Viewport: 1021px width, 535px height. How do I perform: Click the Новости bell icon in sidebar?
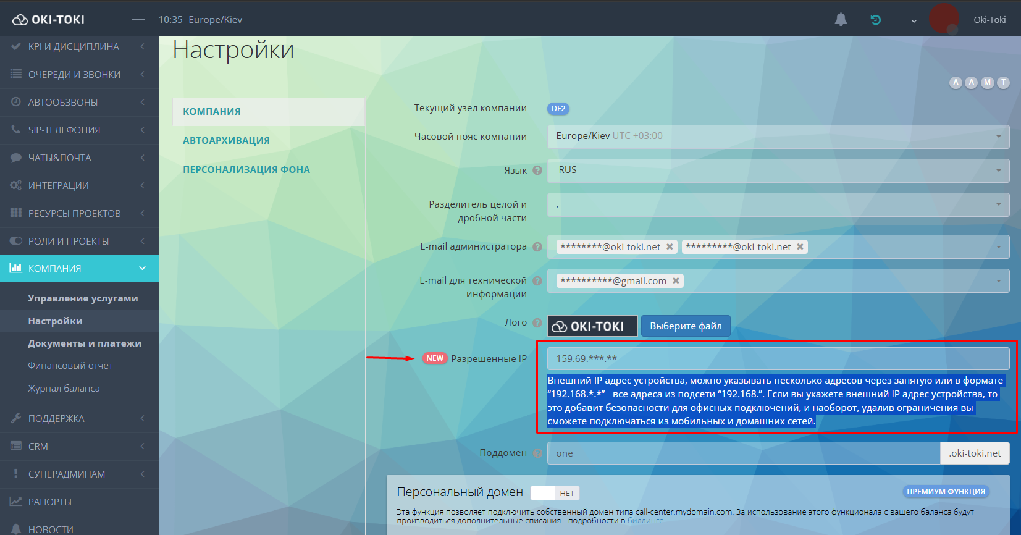point(16,529)
